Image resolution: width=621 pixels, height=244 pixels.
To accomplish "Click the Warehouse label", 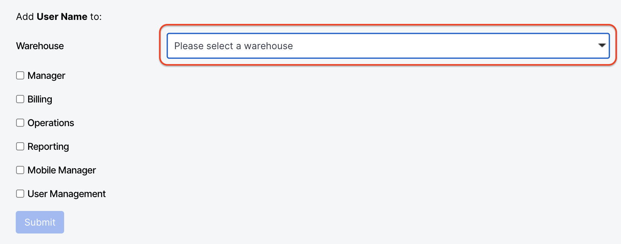I will [39, 46].
